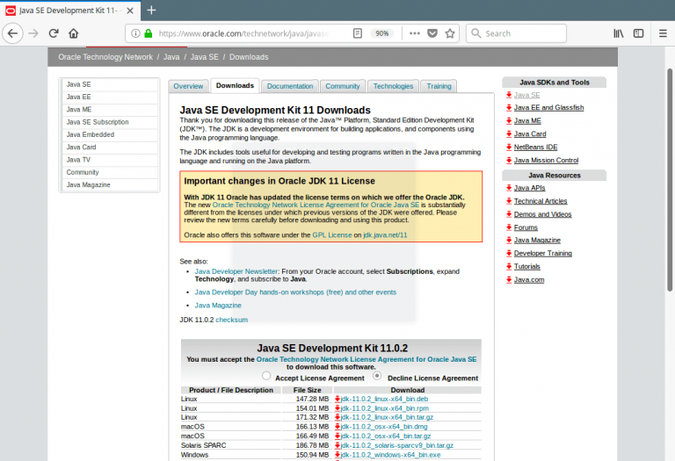The width and height of the screenshot is (675, 461).
Task: Download jdk-11.0.2_linux-x64_bin.deb file
Action: pos(383,399)
